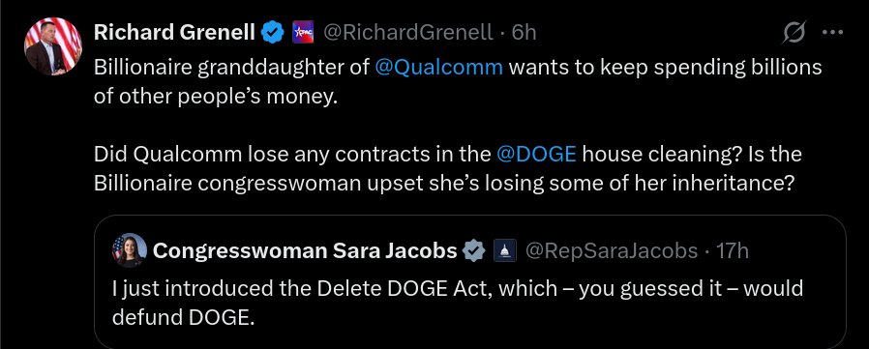
Task: Click the 'Did Qualcomm lose any contracts' paragraph
Action: [x=448, y=168]
